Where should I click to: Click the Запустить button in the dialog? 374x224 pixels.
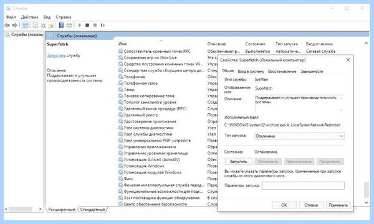(239, 162)
